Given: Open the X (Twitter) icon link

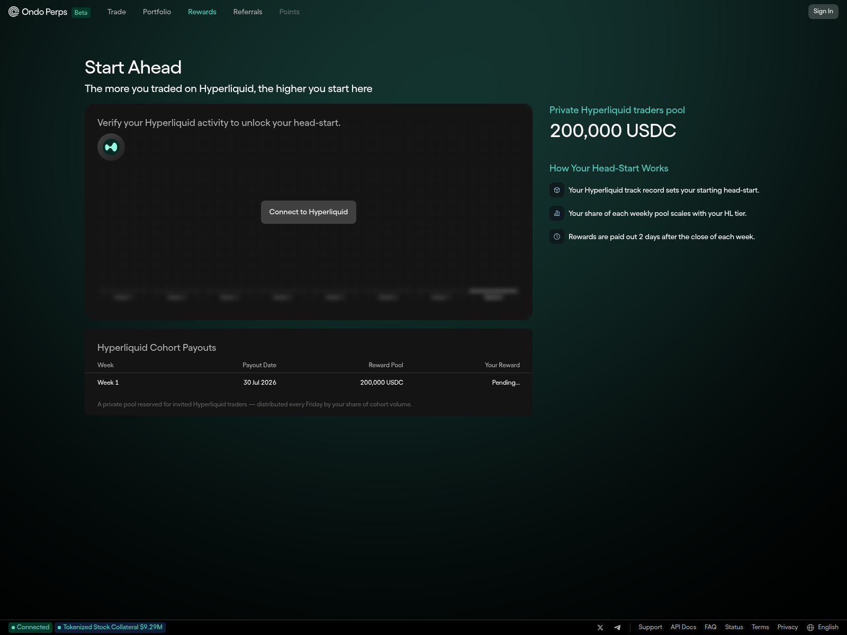Looking at the screenshot, I should tap(600, 628).
